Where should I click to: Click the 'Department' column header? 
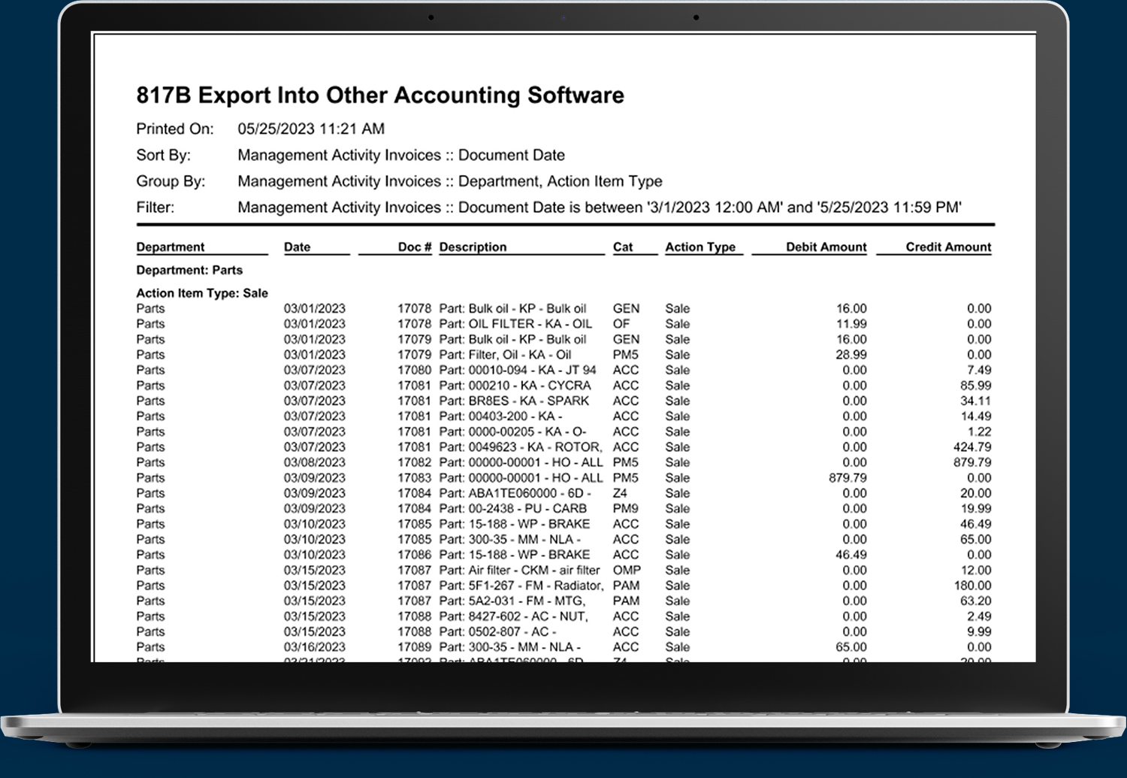[171, 247]
